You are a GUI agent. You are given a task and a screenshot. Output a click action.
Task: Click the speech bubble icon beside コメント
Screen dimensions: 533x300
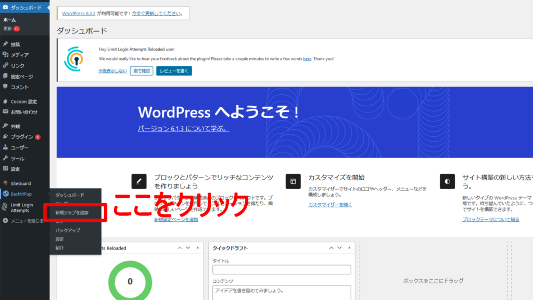[5, 87]
